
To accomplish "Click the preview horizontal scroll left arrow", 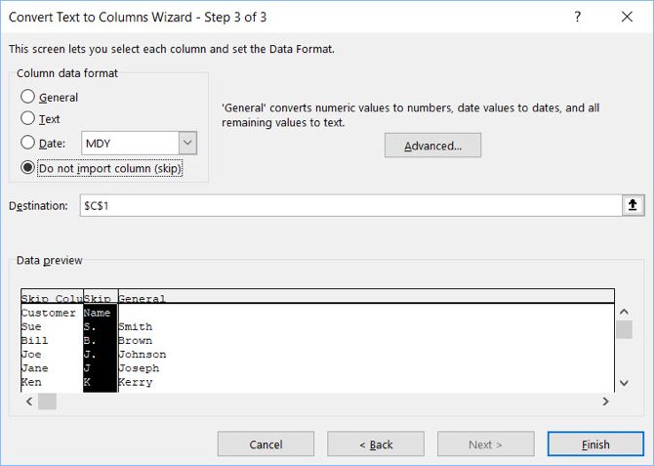I will (x=29, y=402).
